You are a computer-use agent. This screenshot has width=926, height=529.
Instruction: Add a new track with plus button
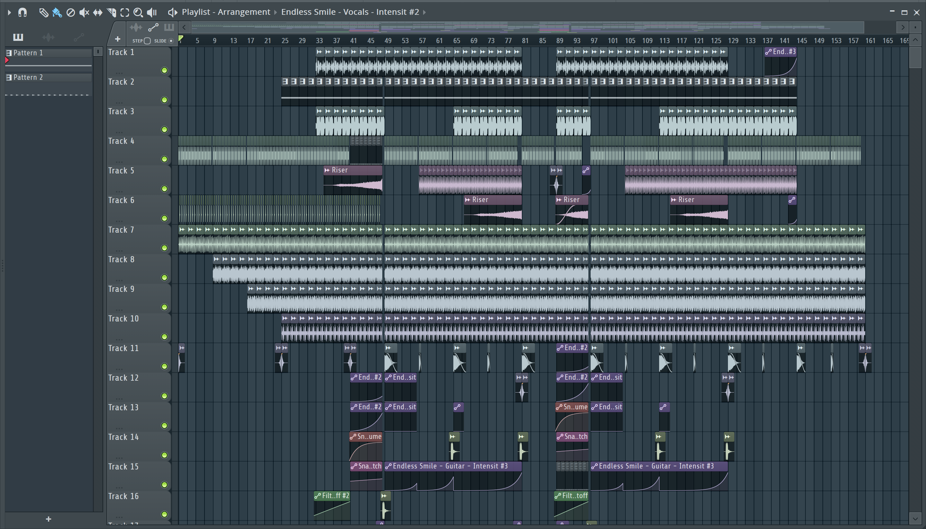click(x=117, y=39)
